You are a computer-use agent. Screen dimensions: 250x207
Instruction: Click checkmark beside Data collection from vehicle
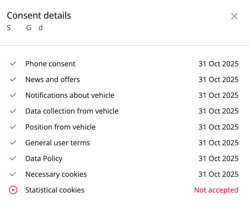coord(13,111)
